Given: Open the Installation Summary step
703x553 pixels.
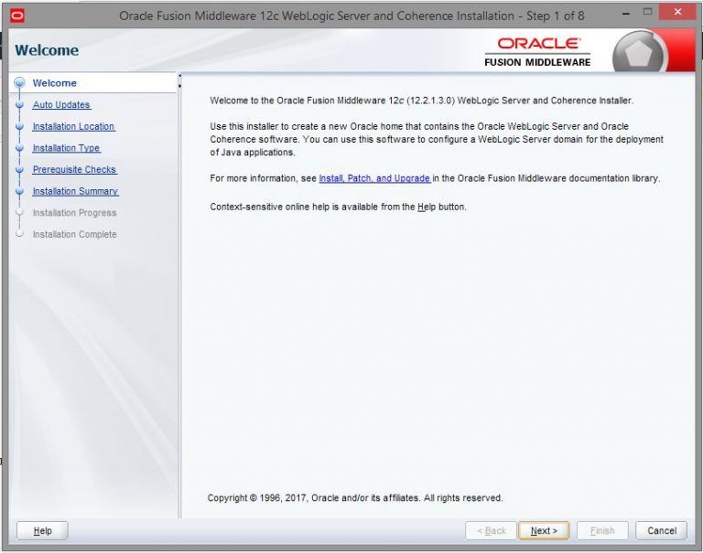Looking at the screenshot, I should tap(75, 192).
